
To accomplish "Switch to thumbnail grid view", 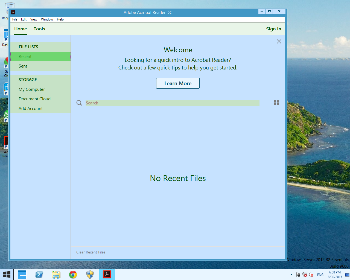I will click(276, 103).
